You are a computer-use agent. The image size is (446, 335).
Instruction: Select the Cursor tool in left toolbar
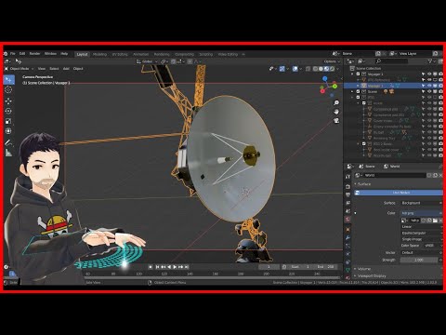[8, 90]
